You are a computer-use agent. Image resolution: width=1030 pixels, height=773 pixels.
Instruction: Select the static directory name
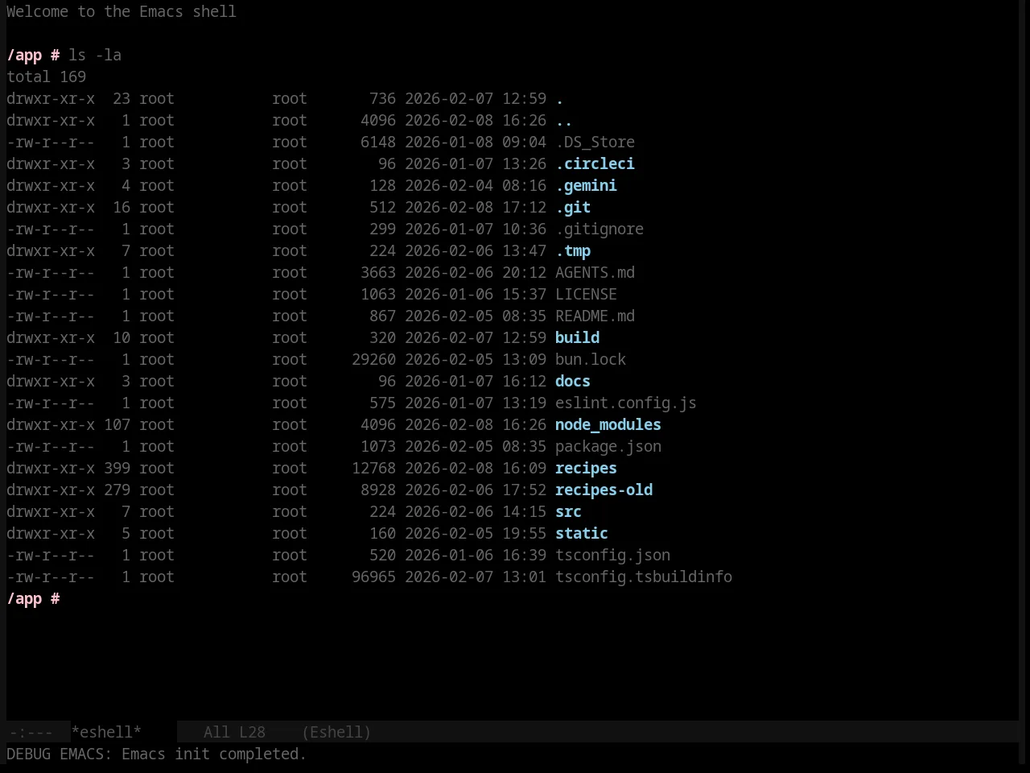[582, 533]
